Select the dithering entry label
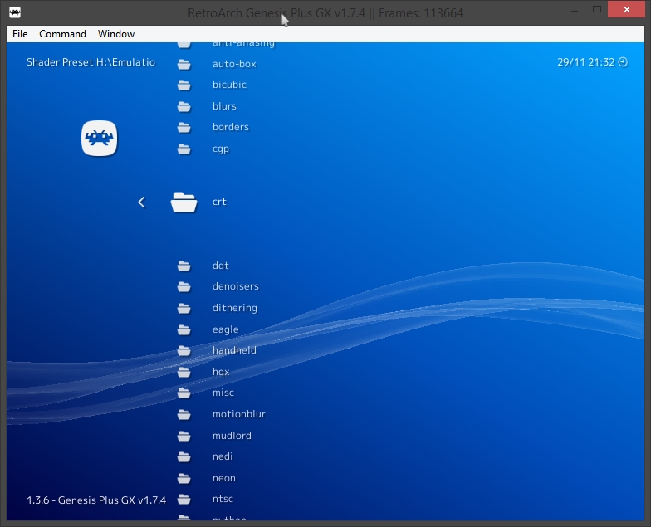This screenshot has width=651, height=527. [x=235, y=308]
